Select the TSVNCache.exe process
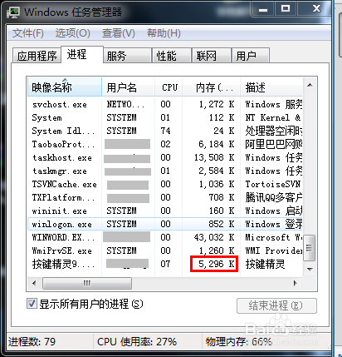Screen dimensions: 342x357 point(64,184)
